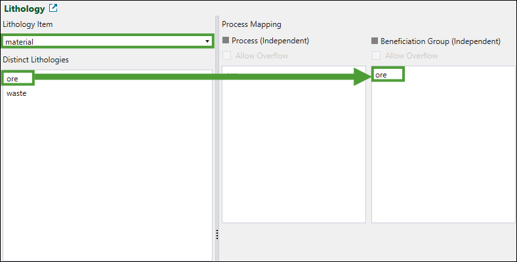Screen dimensions: 517x262
Task: Enable Allow Overflow under Process
Action: pos(226,56)
